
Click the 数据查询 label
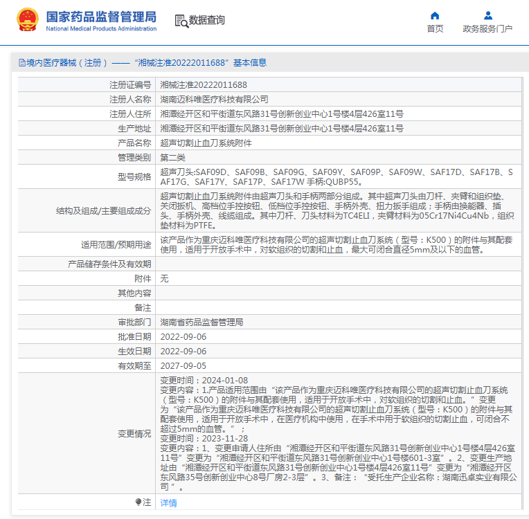coord(206,20)
